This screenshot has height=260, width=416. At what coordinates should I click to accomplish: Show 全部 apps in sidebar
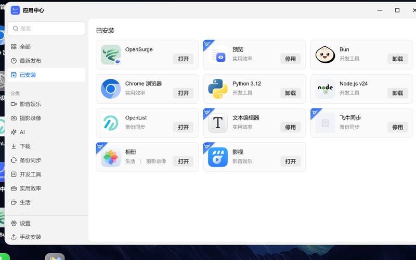coord(46,47)
